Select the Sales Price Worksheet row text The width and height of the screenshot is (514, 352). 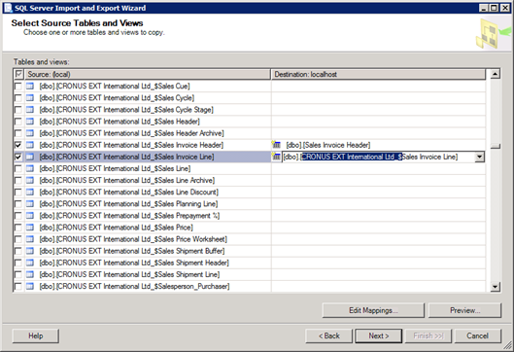133,239
